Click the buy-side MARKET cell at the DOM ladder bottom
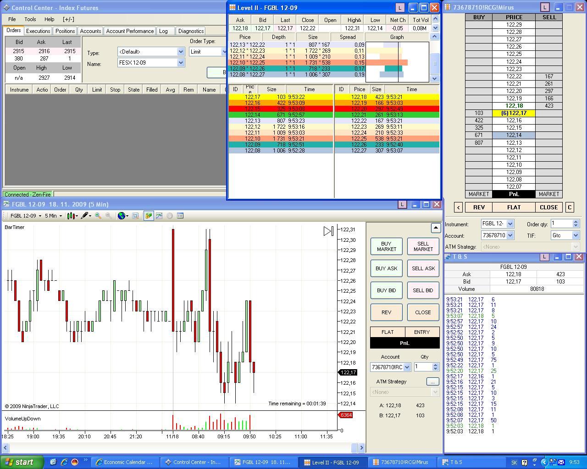587x469 pixels. [x=479, y=194]
